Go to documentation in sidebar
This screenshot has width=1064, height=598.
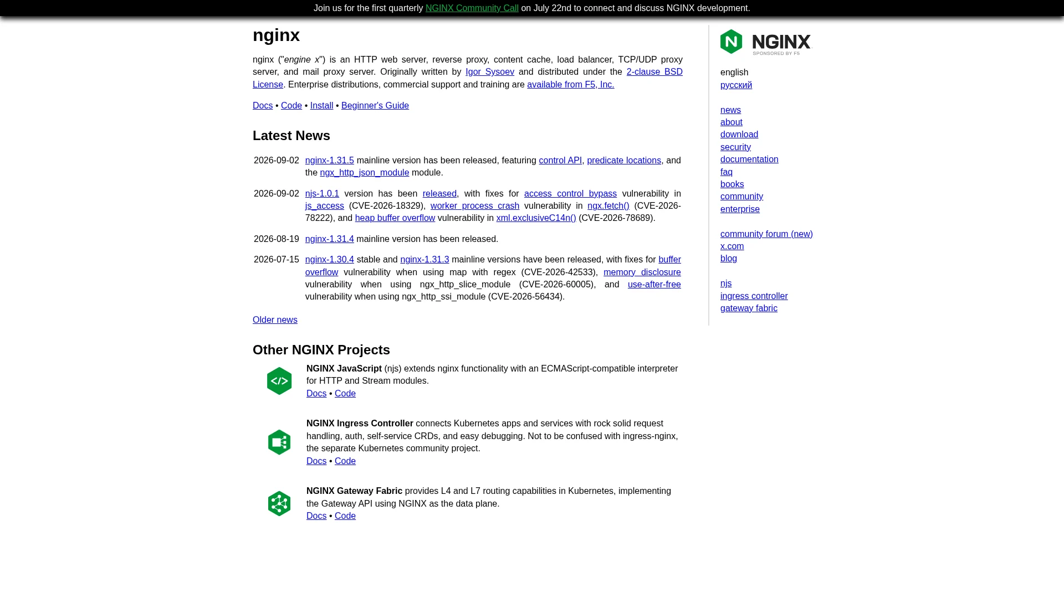(x=749, y=159)
